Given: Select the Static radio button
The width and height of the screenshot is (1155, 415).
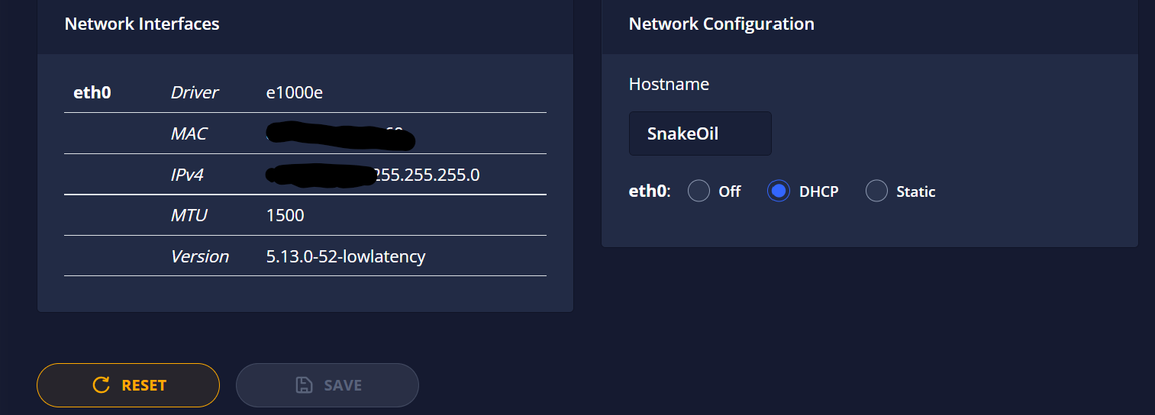Looking at the screenshot, I should coord(877,191).
